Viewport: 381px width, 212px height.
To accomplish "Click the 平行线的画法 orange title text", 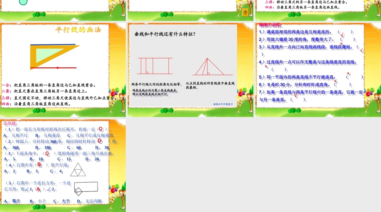I will click(x=78, y=30).
